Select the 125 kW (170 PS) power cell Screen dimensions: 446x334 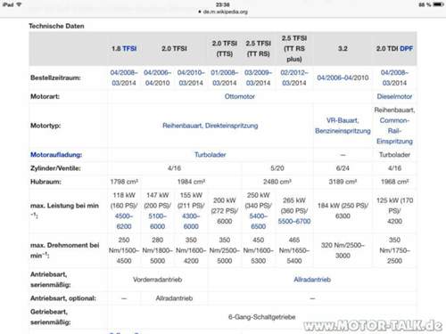[x=394, y=211]
